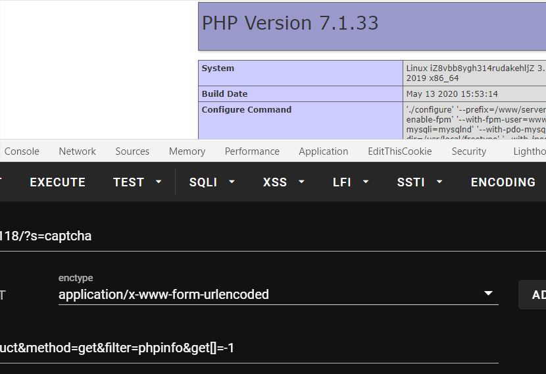Image resolution: width=546 pixels, height=374 pixels.
Task: Expand the LFI dropdown arrow
Action: [366, 182]
